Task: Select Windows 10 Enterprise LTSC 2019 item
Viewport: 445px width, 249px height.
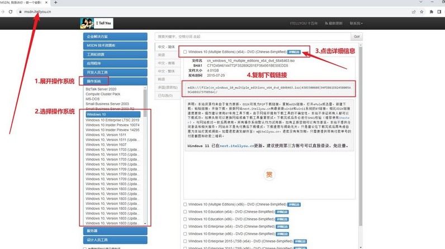Action: point(112,120)
